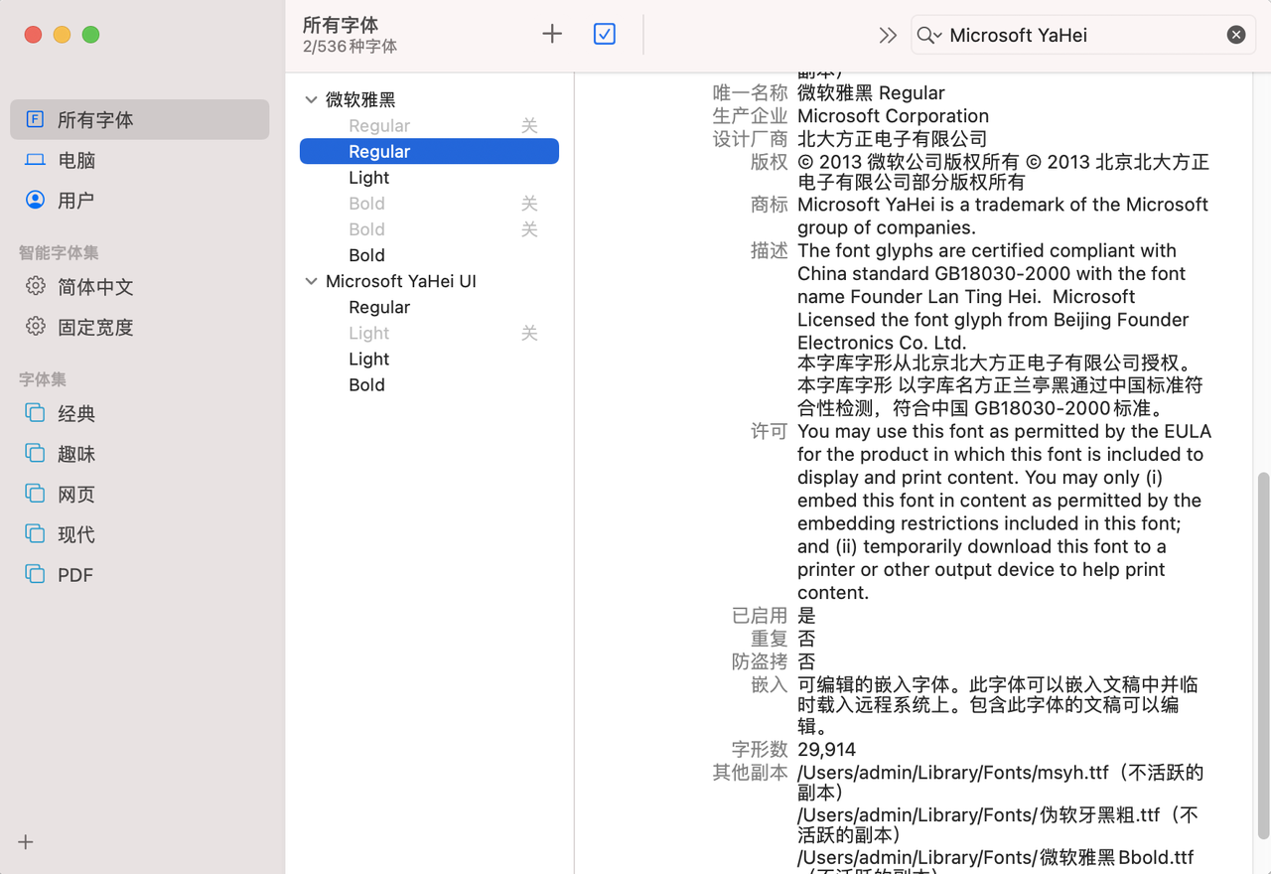Toggle the enable font checkbox in toolbar
The width and height of the screenshot is (1271, 874).
coord(604,34)
